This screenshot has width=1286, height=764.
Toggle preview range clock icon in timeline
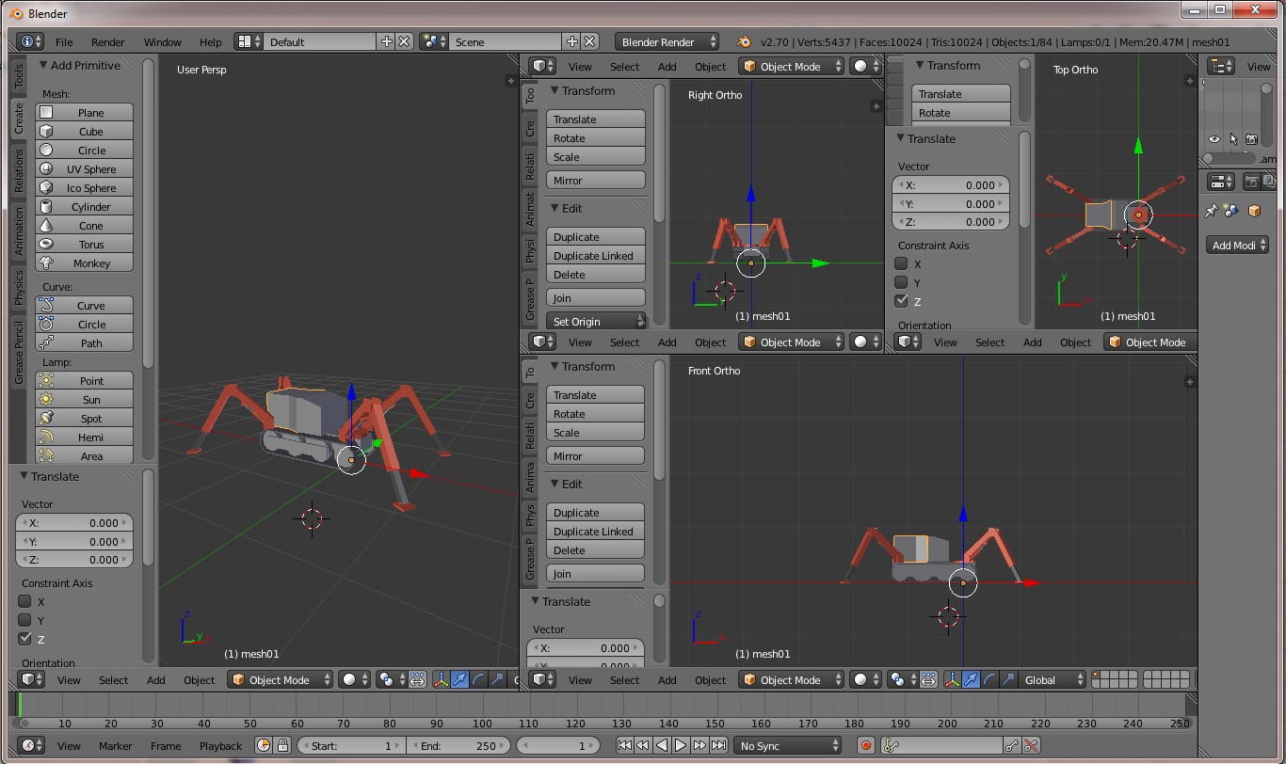[263, 745]
